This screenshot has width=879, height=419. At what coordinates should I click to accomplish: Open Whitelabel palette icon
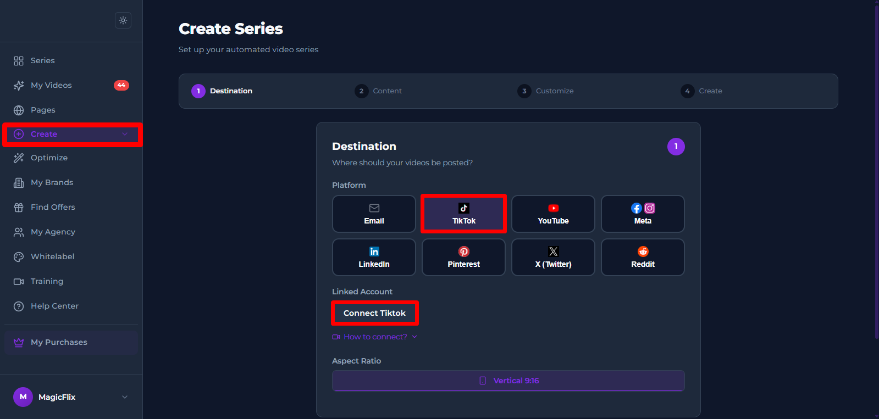(x=19, y=256)
